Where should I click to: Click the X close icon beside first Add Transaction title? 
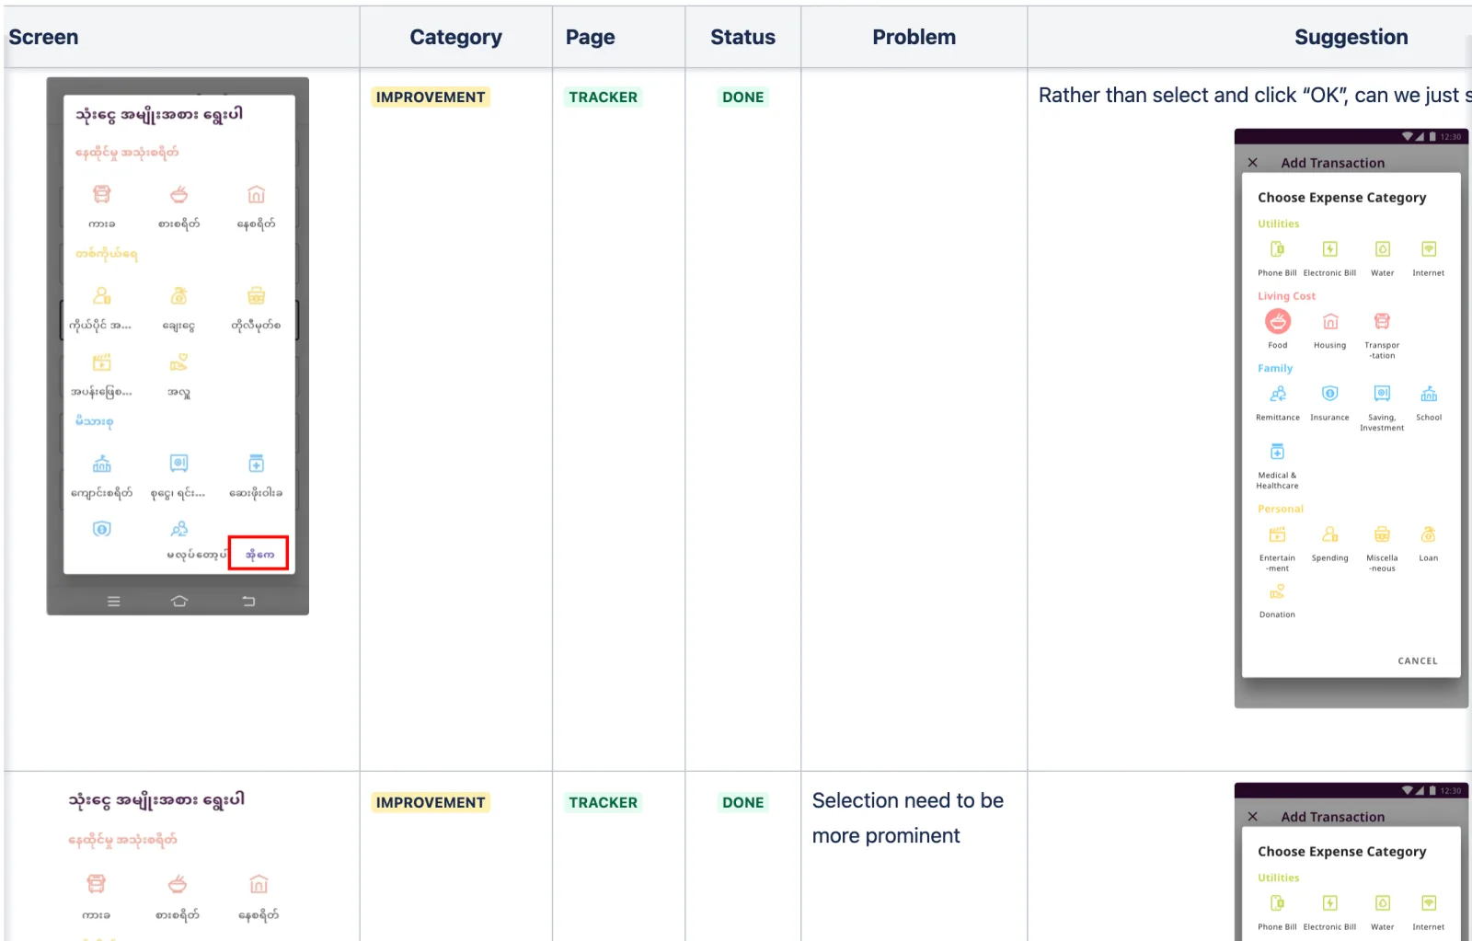tap(1253, 163)
